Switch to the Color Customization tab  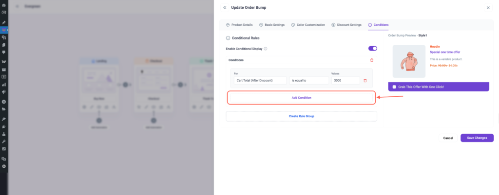point(308,25)
